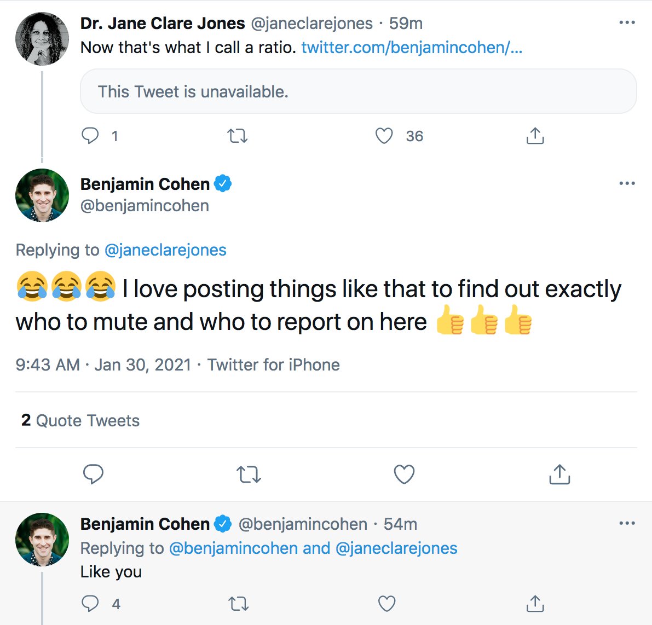The height and width of the screenshot is (625, 652).
Task: Open more options on 'Like you' reply
Action: [x=627, y=524]
